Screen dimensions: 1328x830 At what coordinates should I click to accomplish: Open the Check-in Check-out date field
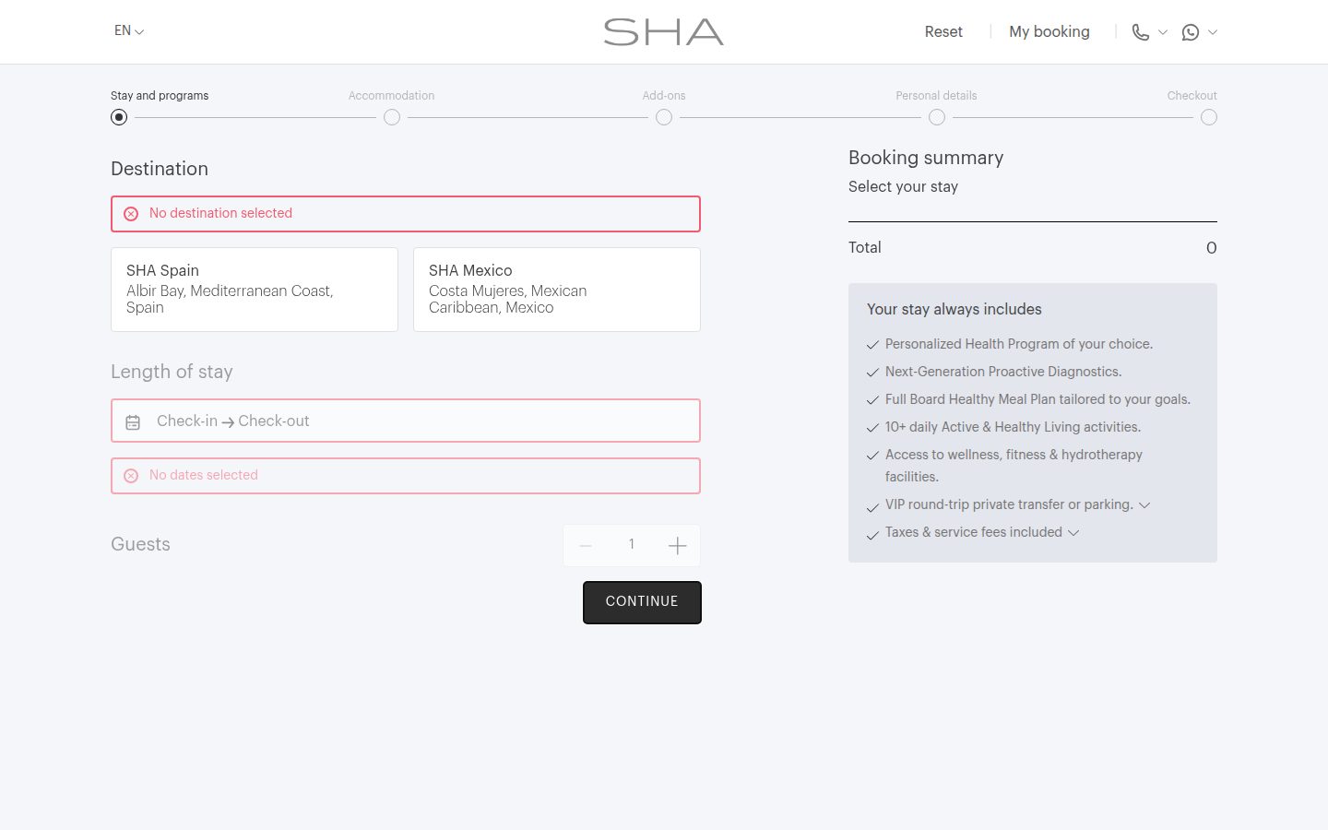click(x=406, y=421)
